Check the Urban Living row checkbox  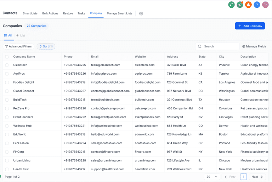click(7, 160)
